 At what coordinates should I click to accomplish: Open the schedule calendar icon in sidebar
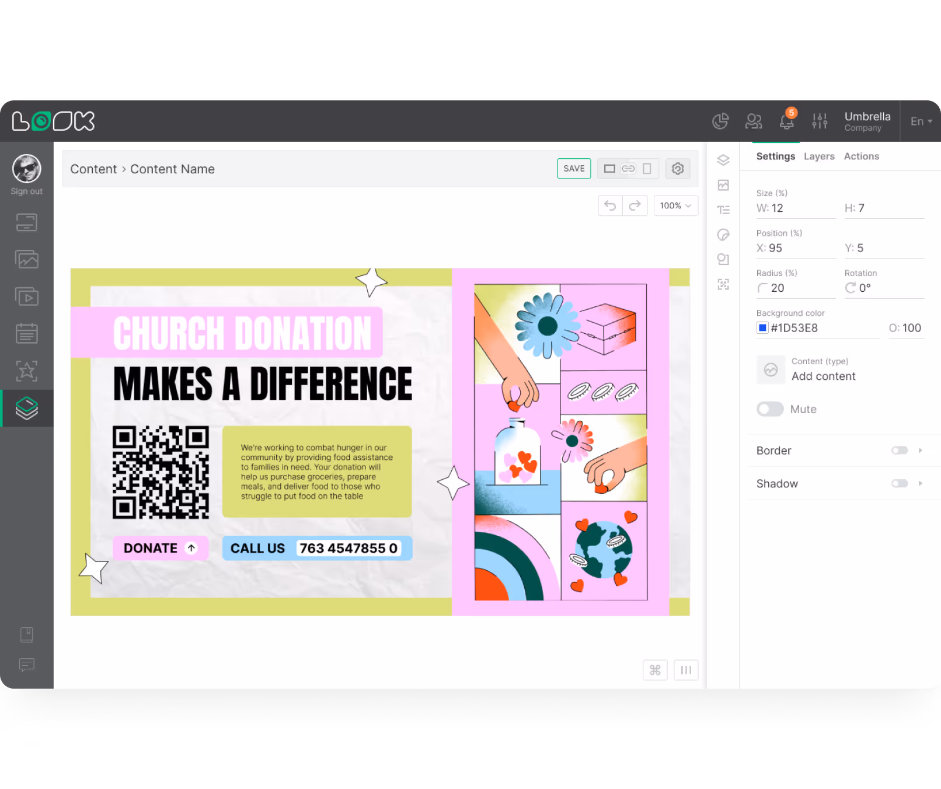pos(27,333)
